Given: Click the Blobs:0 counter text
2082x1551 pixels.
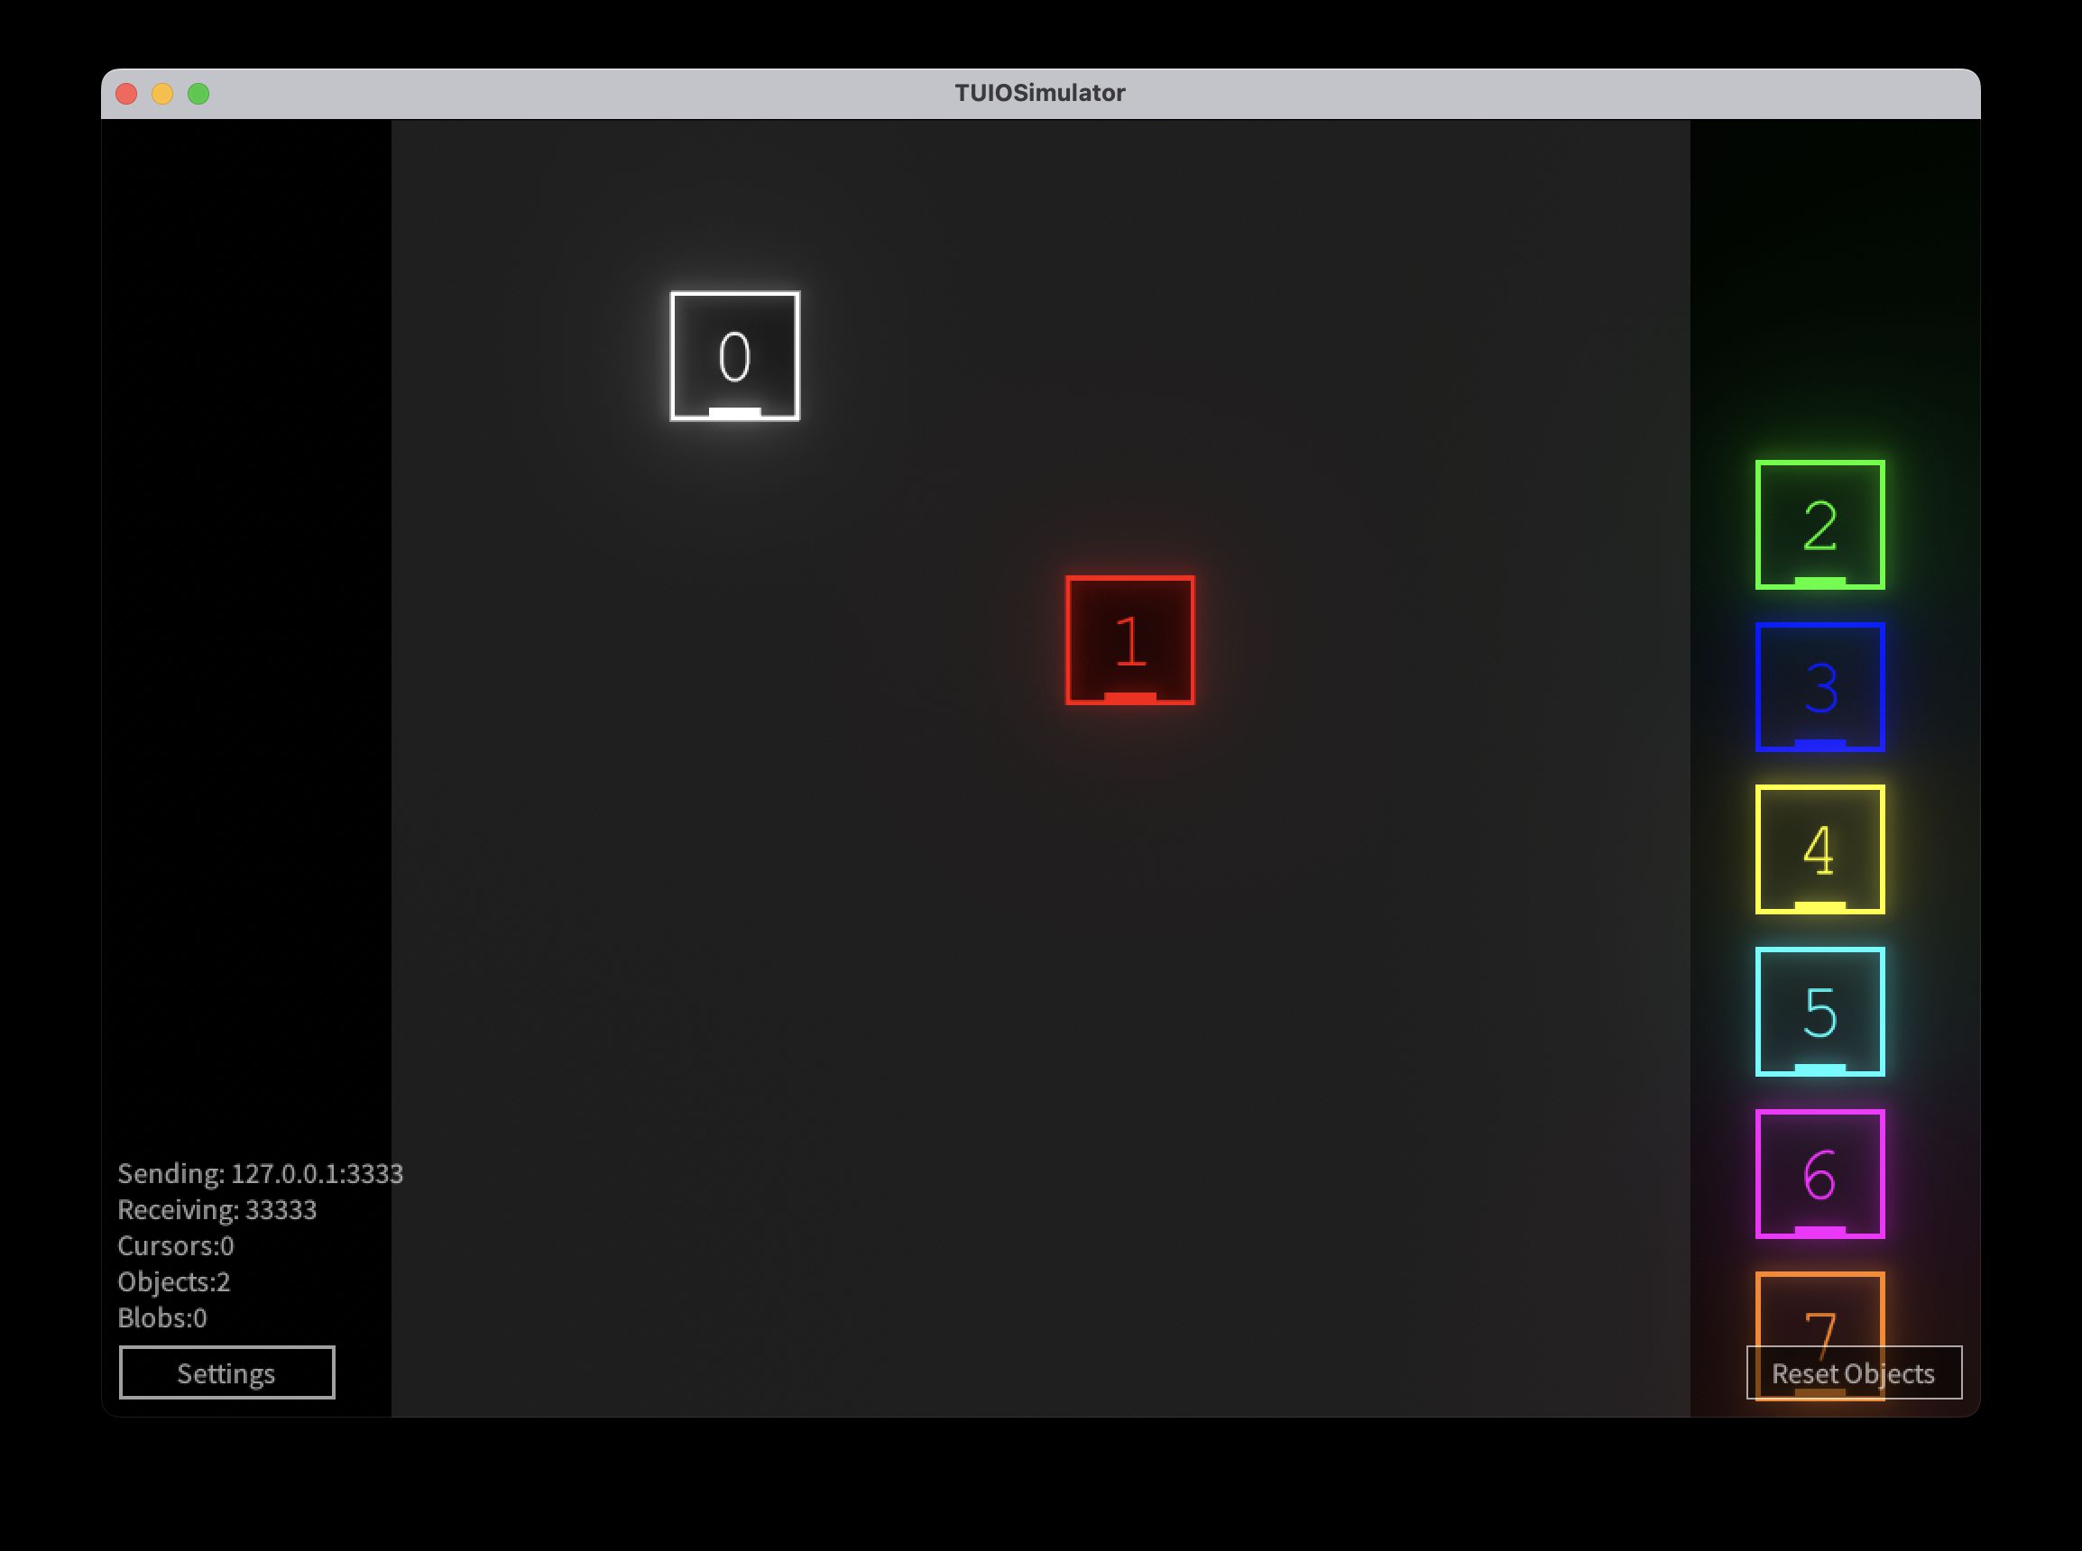Looking at the screenshot, I should pos(161,1317).
